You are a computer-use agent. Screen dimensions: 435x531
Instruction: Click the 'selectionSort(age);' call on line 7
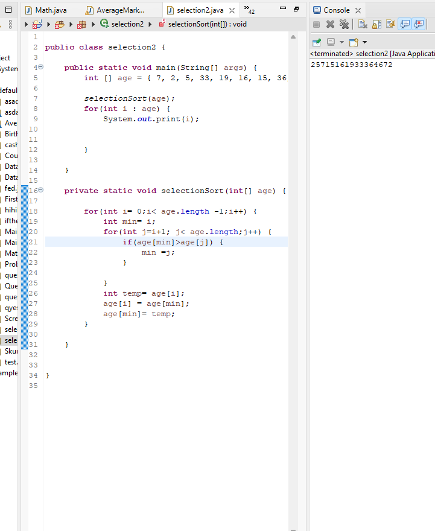point(129,98)
